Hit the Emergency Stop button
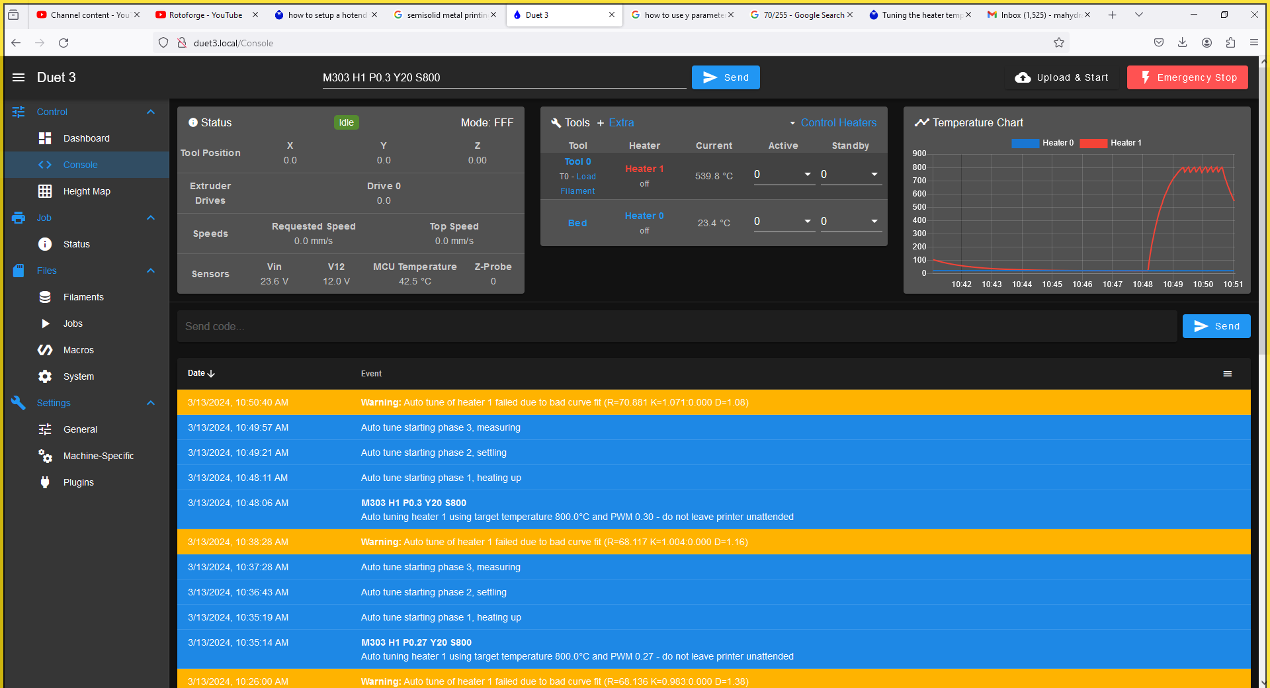Image resolution: width=1270 pixels, height=688 pixels. (x=1187, y=77)
